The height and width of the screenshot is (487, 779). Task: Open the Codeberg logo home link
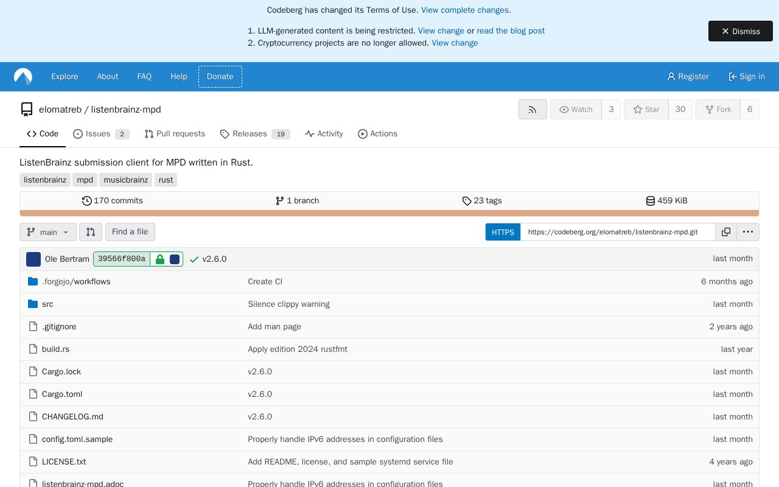(x=23, y=77)
